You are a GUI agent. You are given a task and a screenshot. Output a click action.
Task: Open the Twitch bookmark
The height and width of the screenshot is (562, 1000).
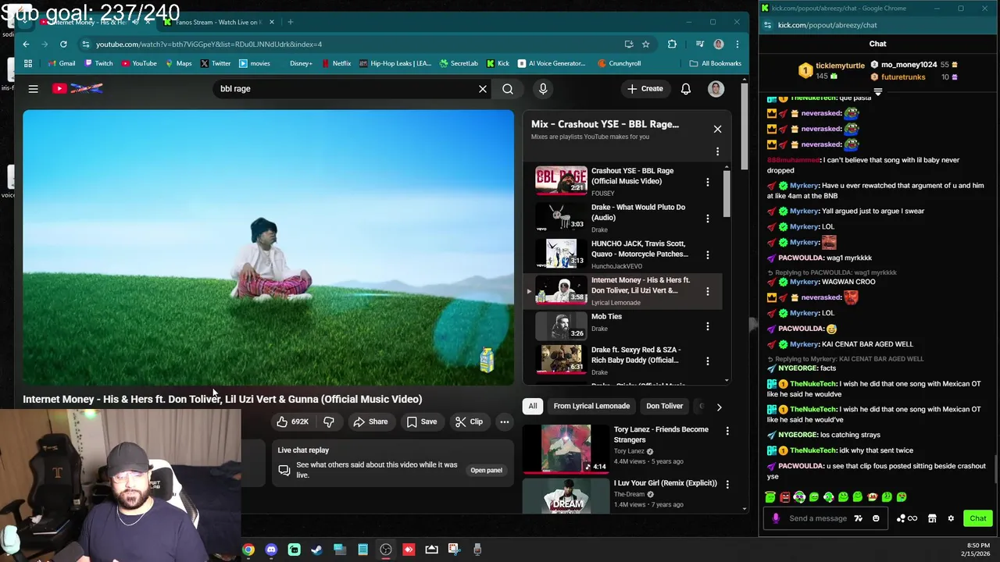[98, 63]
